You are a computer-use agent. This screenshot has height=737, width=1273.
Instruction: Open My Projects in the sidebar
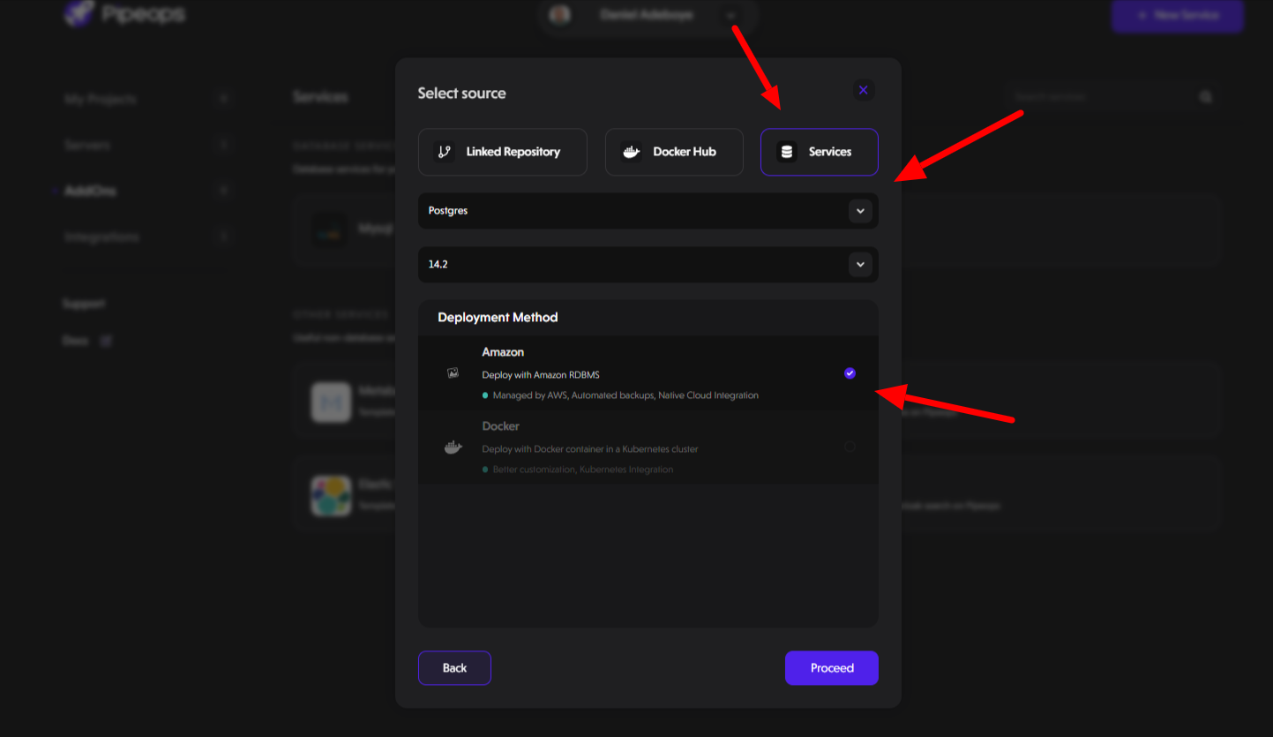[101, 99]
